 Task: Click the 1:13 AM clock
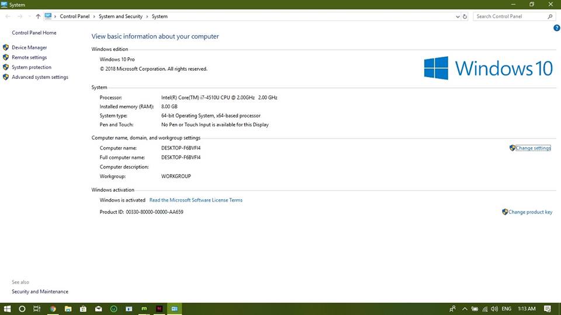coord(527,309)
